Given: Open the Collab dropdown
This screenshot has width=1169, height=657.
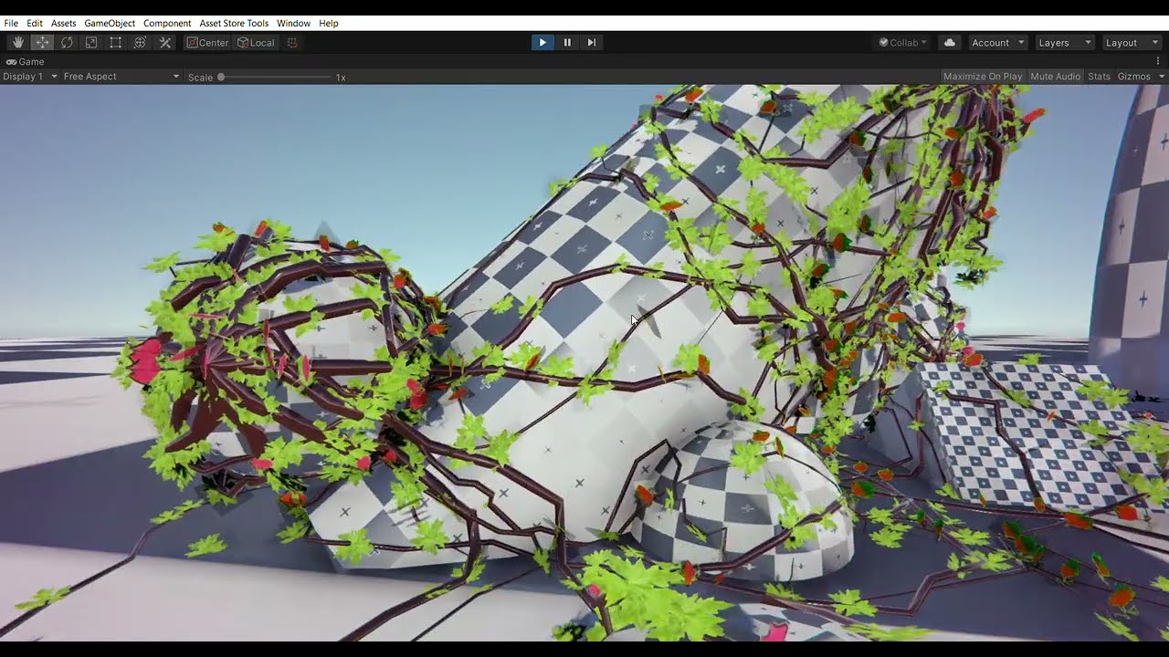Looking at the screenshot, I should click(x=902, y=43).
